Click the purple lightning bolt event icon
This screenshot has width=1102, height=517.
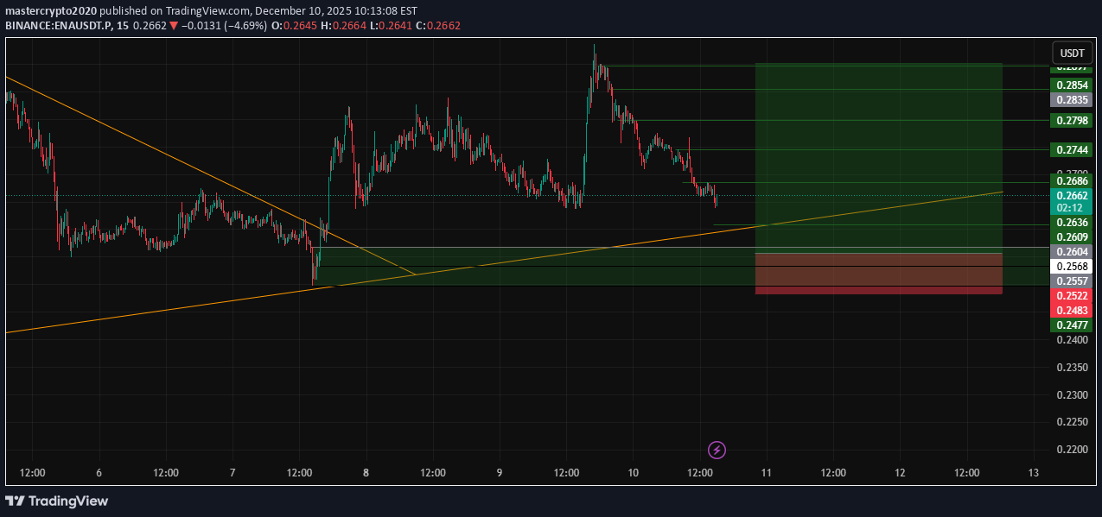pos(717,450)
